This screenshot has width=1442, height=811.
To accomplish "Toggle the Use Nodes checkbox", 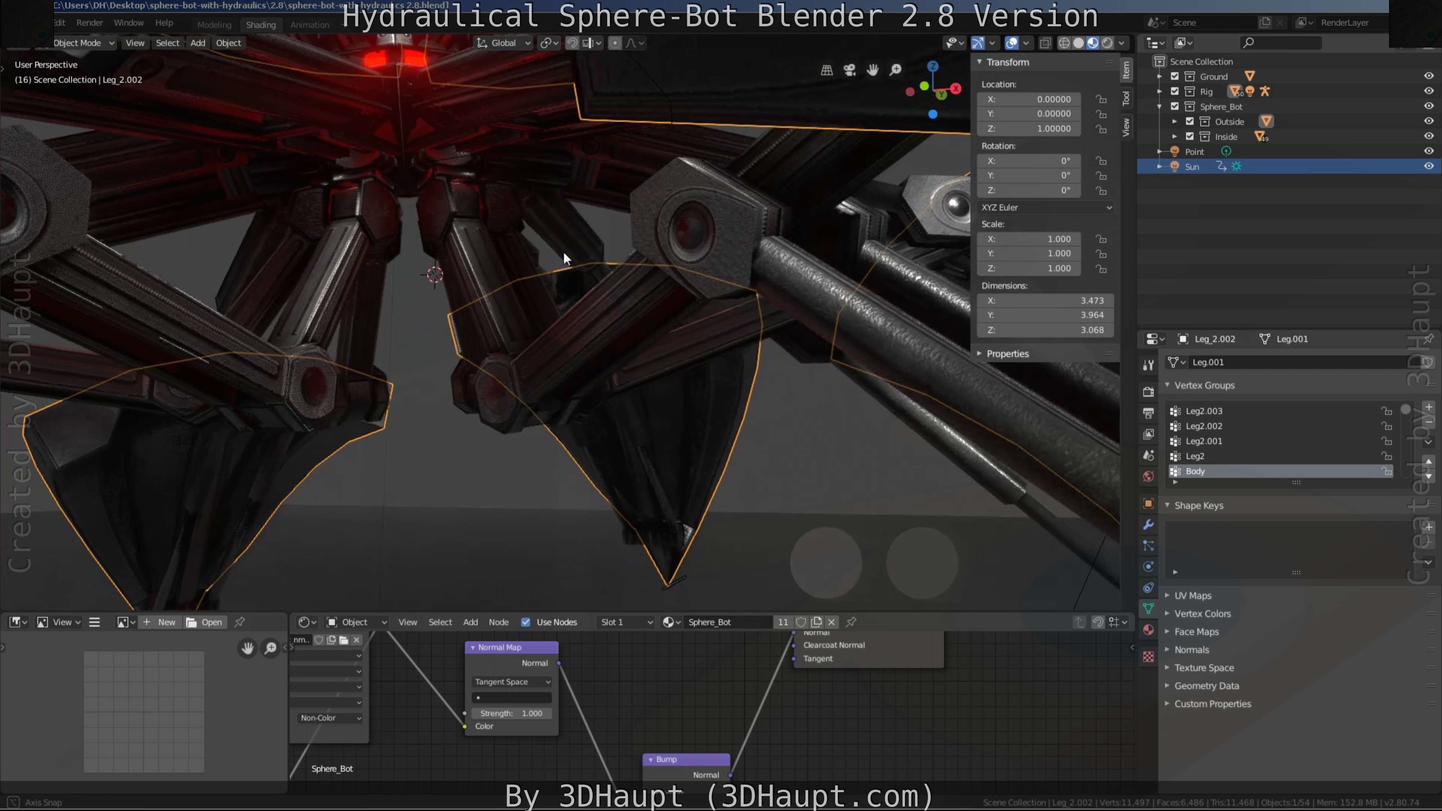I will click(x=525, y=622).
